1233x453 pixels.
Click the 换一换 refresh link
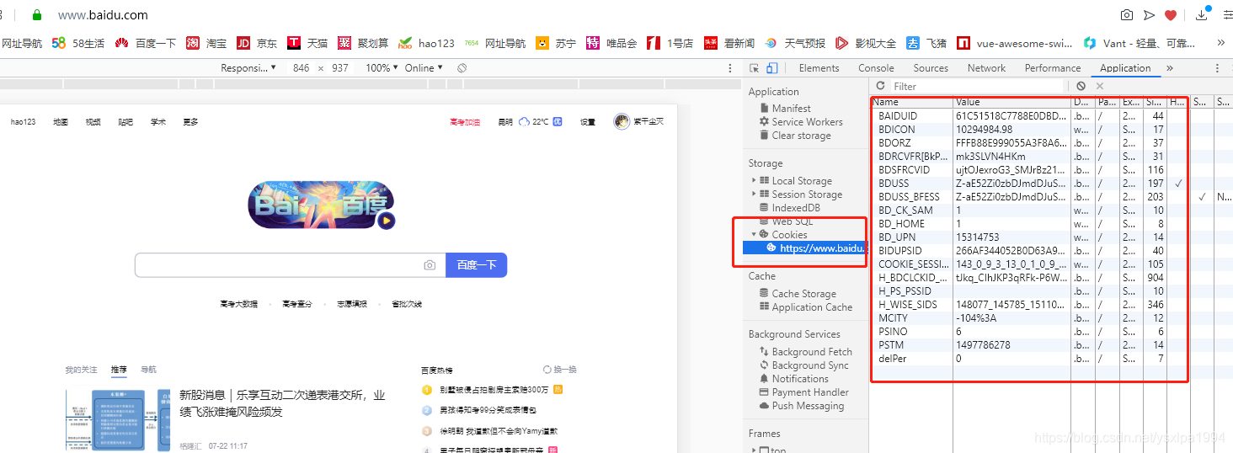pyautogui.click(x=560, y=370)
